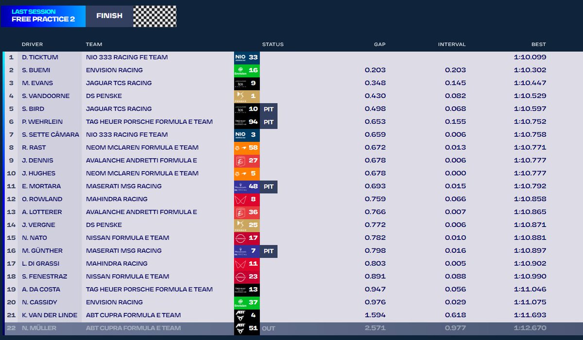Click the BEST column header
Image resolution: width=583 pixels, height=340 pixels.
click(539, 44)
